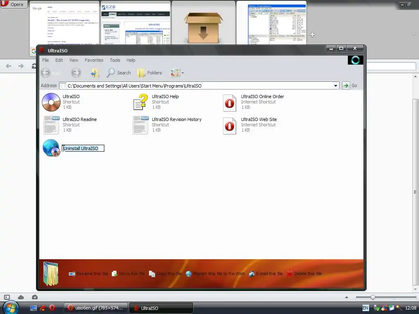This screenshot has height=314, width=419.
Task: Open the UltraISO Readme text icon
Action: pos(51,125)
